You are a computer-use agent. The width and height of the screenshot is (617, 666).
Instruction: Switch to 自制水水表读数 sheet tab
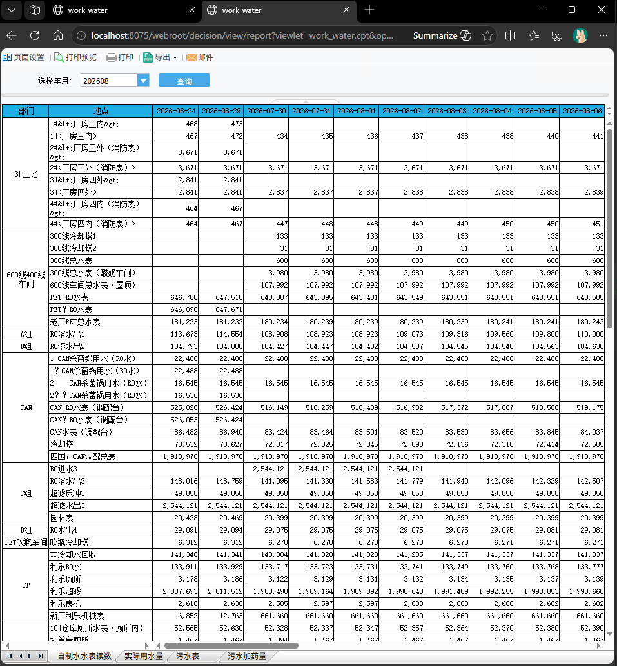[84, 656]
